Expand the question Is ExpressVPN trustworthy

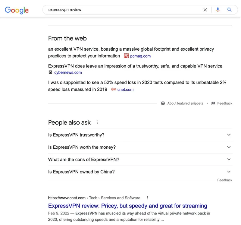click(x=229, y=135)
